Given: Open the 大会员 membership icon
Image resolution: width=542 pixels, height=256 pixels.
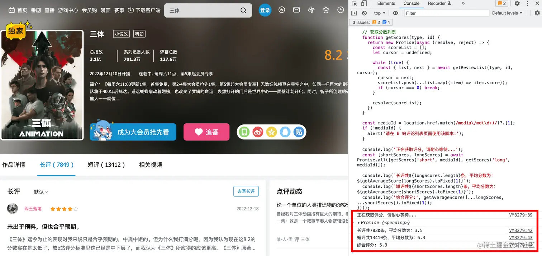Looking at the screenshot, I should coord(282,10).
